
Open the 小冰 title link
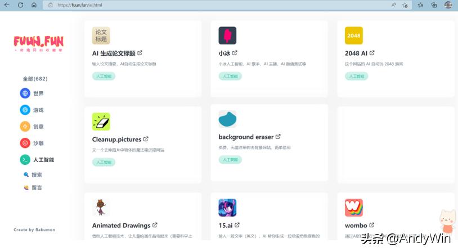coord(224,53)
